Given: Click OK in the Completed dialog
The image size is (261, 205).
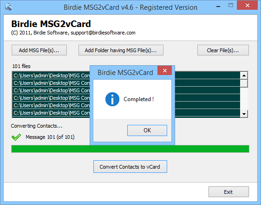Looking at the screenshot, I should (x=147, y=130).
